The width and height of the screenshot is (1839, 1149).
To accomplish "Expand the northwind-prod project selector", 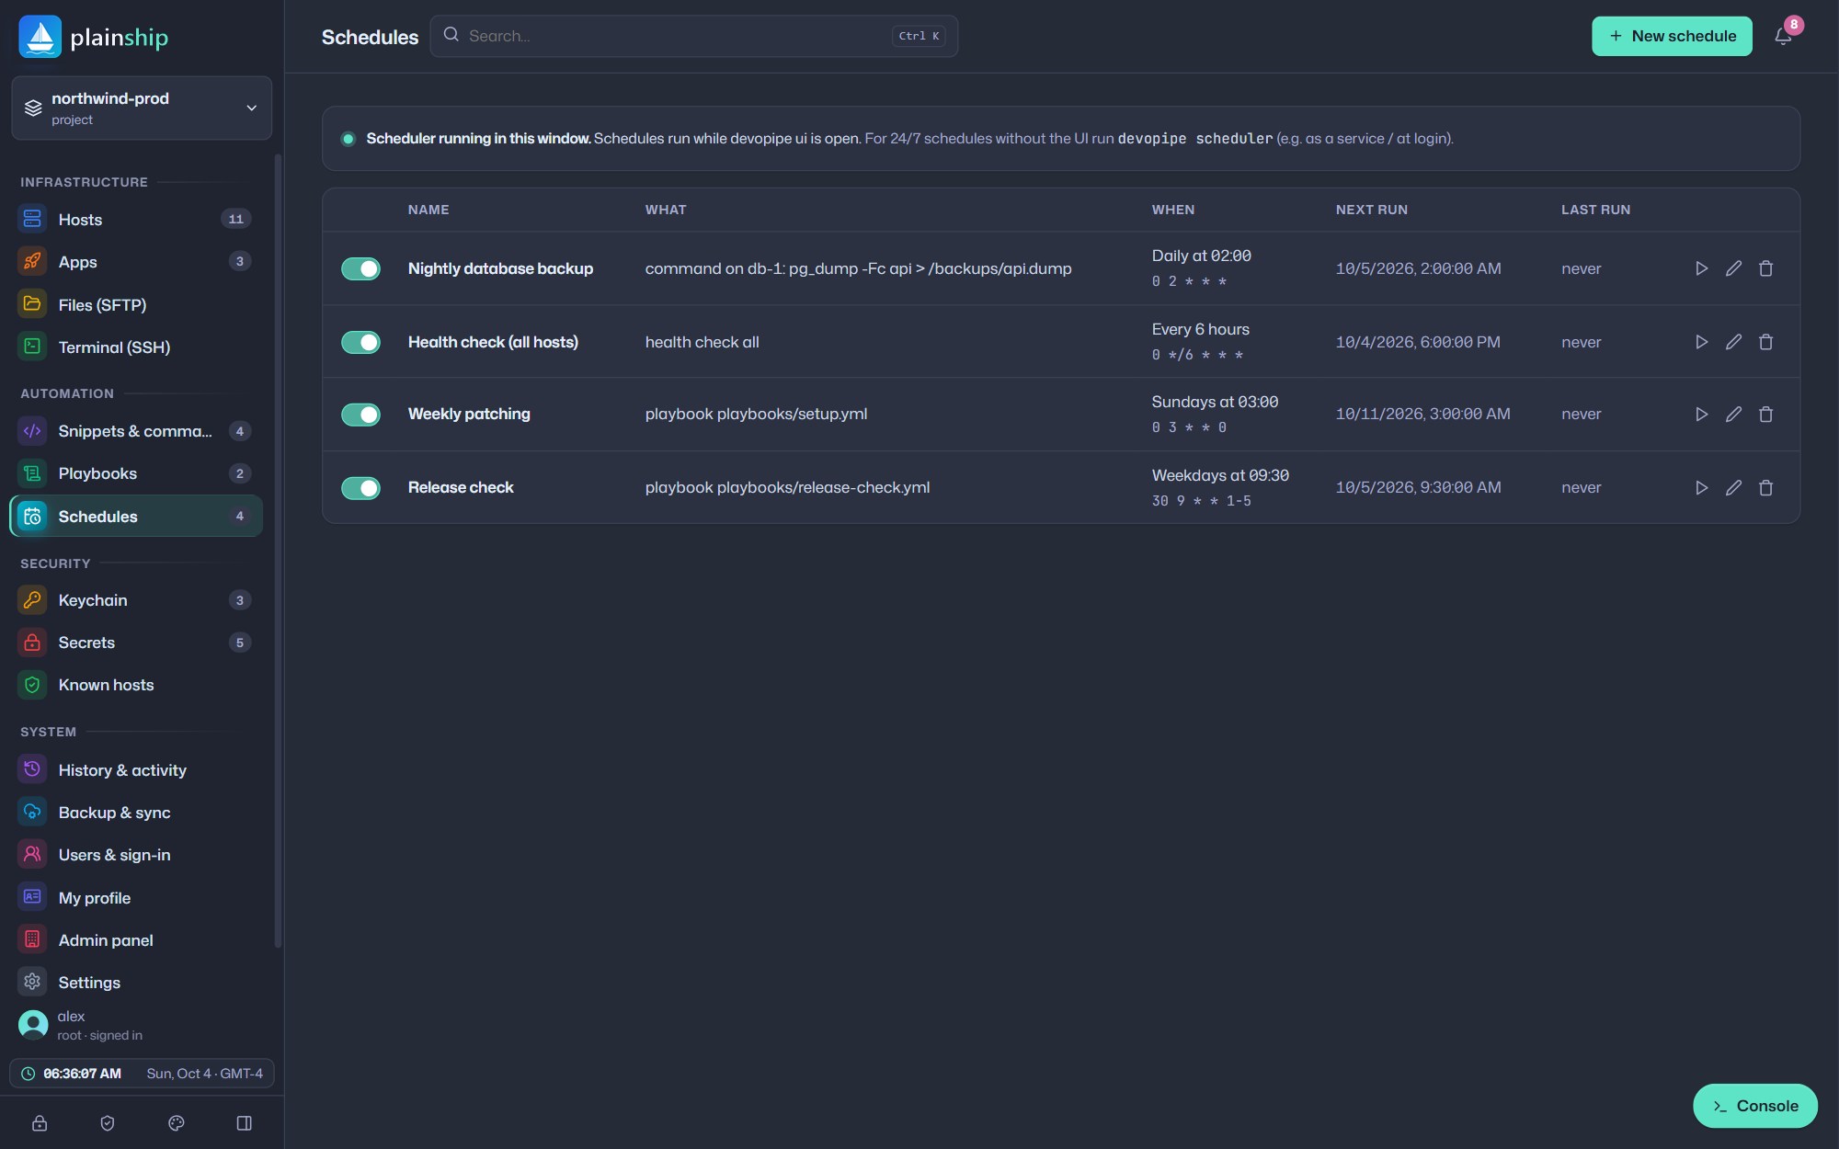I will [x=142, y=108].
